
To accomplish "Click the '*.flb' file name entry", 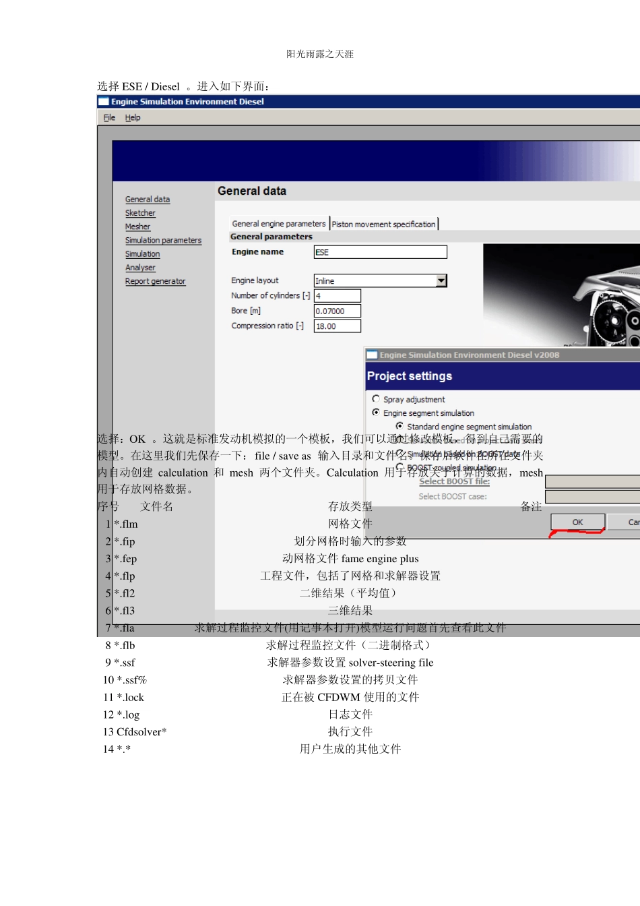I will (x=125, y=645).
